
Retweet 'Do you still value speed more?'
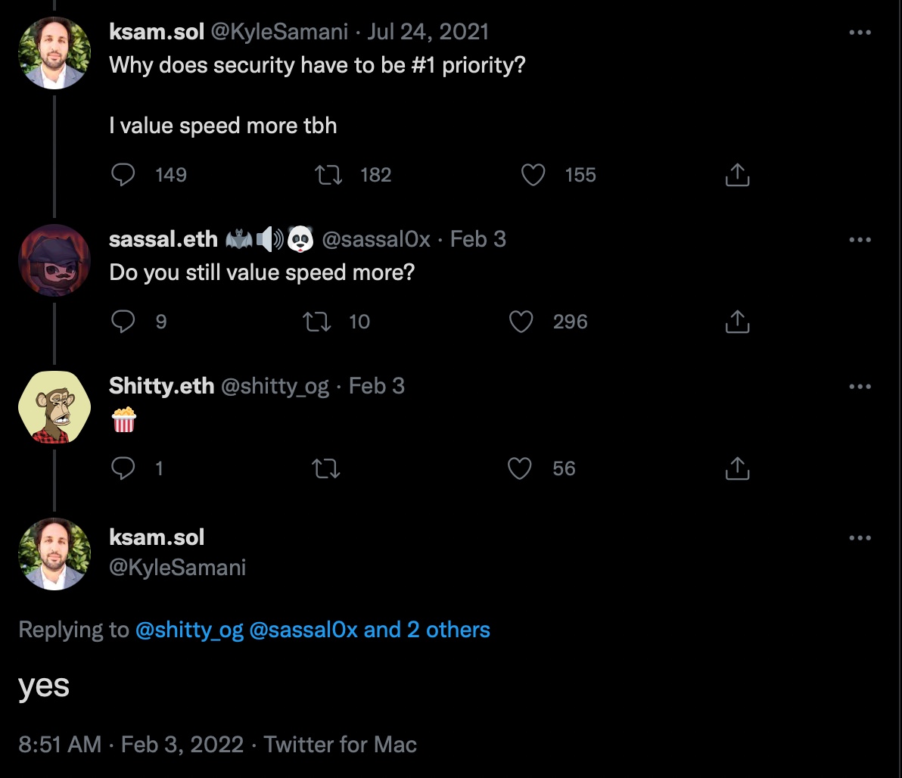(x=315, y=322)
